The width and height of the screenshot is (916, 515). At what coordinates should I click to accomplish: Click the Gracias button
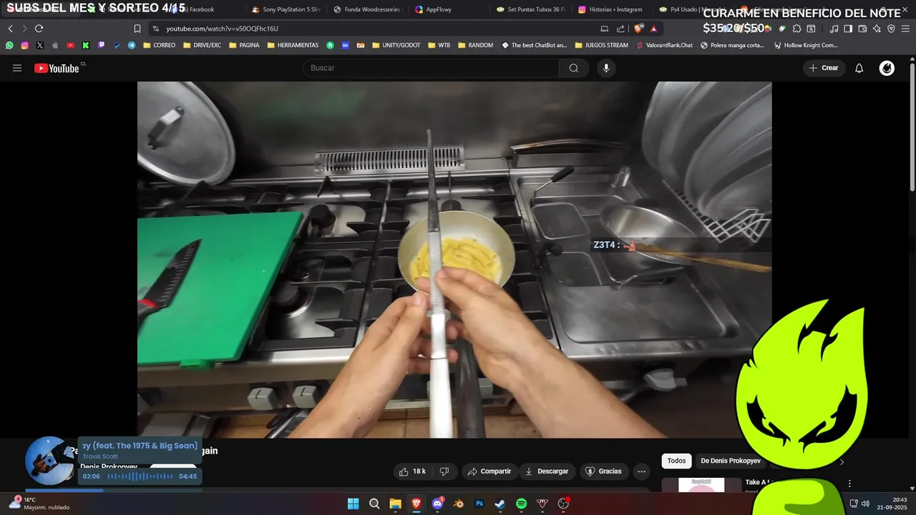(603, 471)
